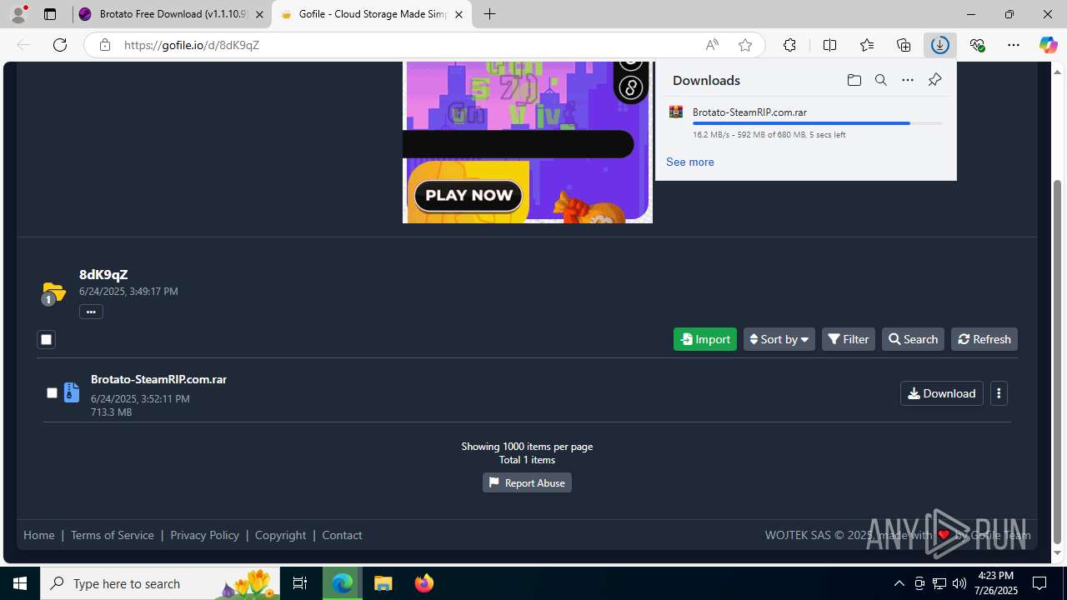Open the file's three-dot options menu
1067x600 pixels.
point(999,393)
